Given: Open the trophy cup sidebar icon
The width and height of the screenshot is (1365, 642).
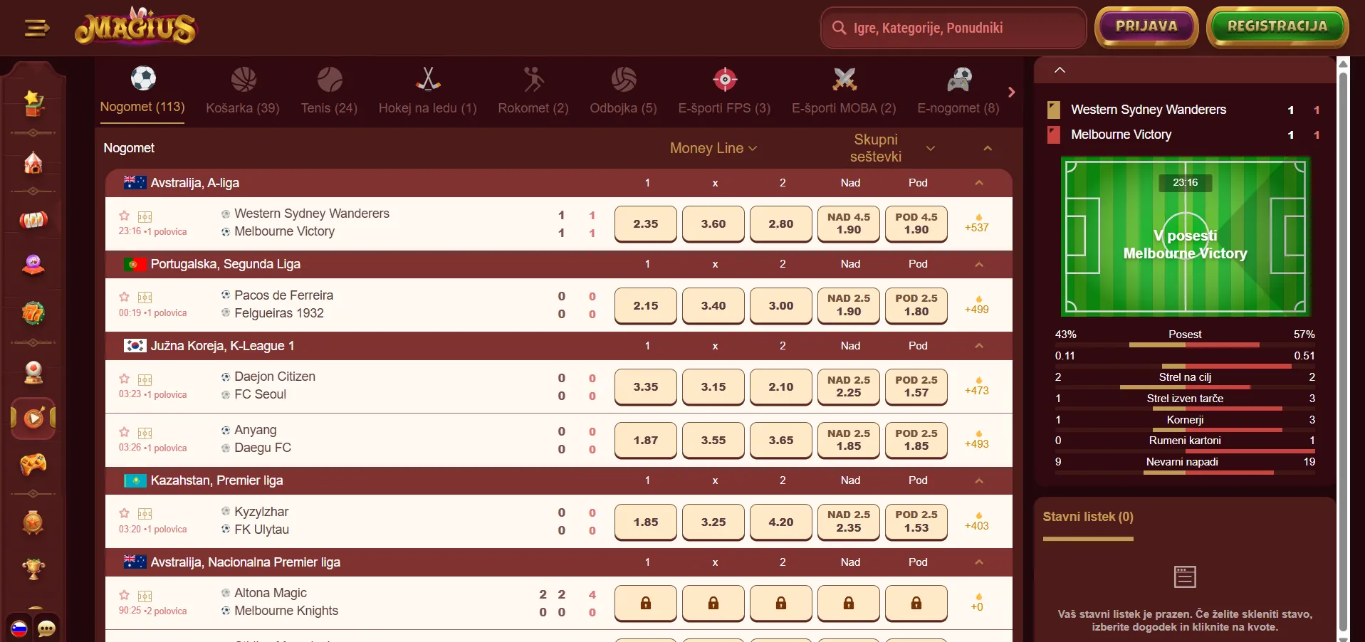Looking at the screenshot, I should tap(33, 569).
